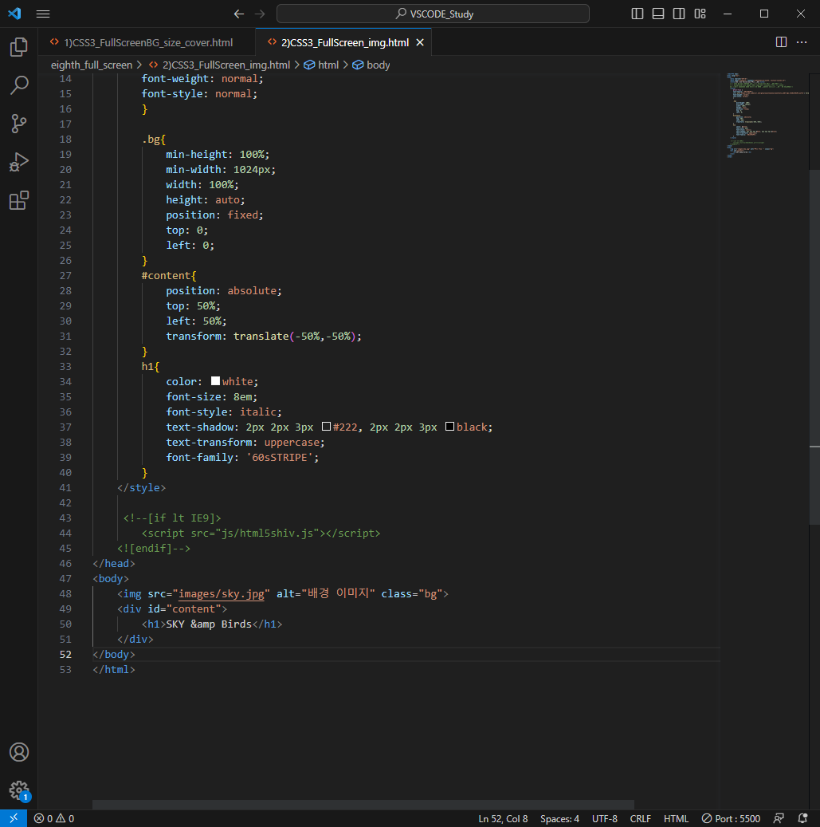Follow the images/sky.jpg link

(222, 593)
